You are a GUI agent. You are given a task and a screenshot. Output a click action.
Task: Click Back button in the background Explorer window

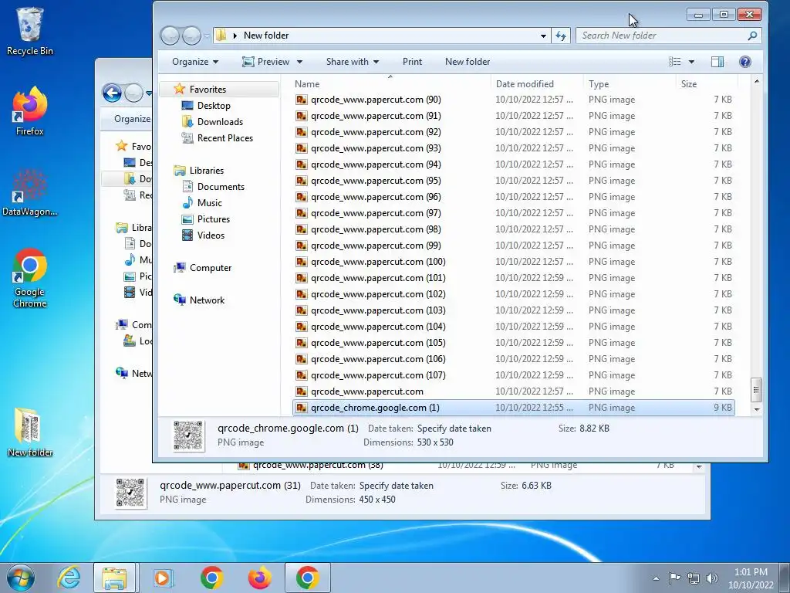112,93
